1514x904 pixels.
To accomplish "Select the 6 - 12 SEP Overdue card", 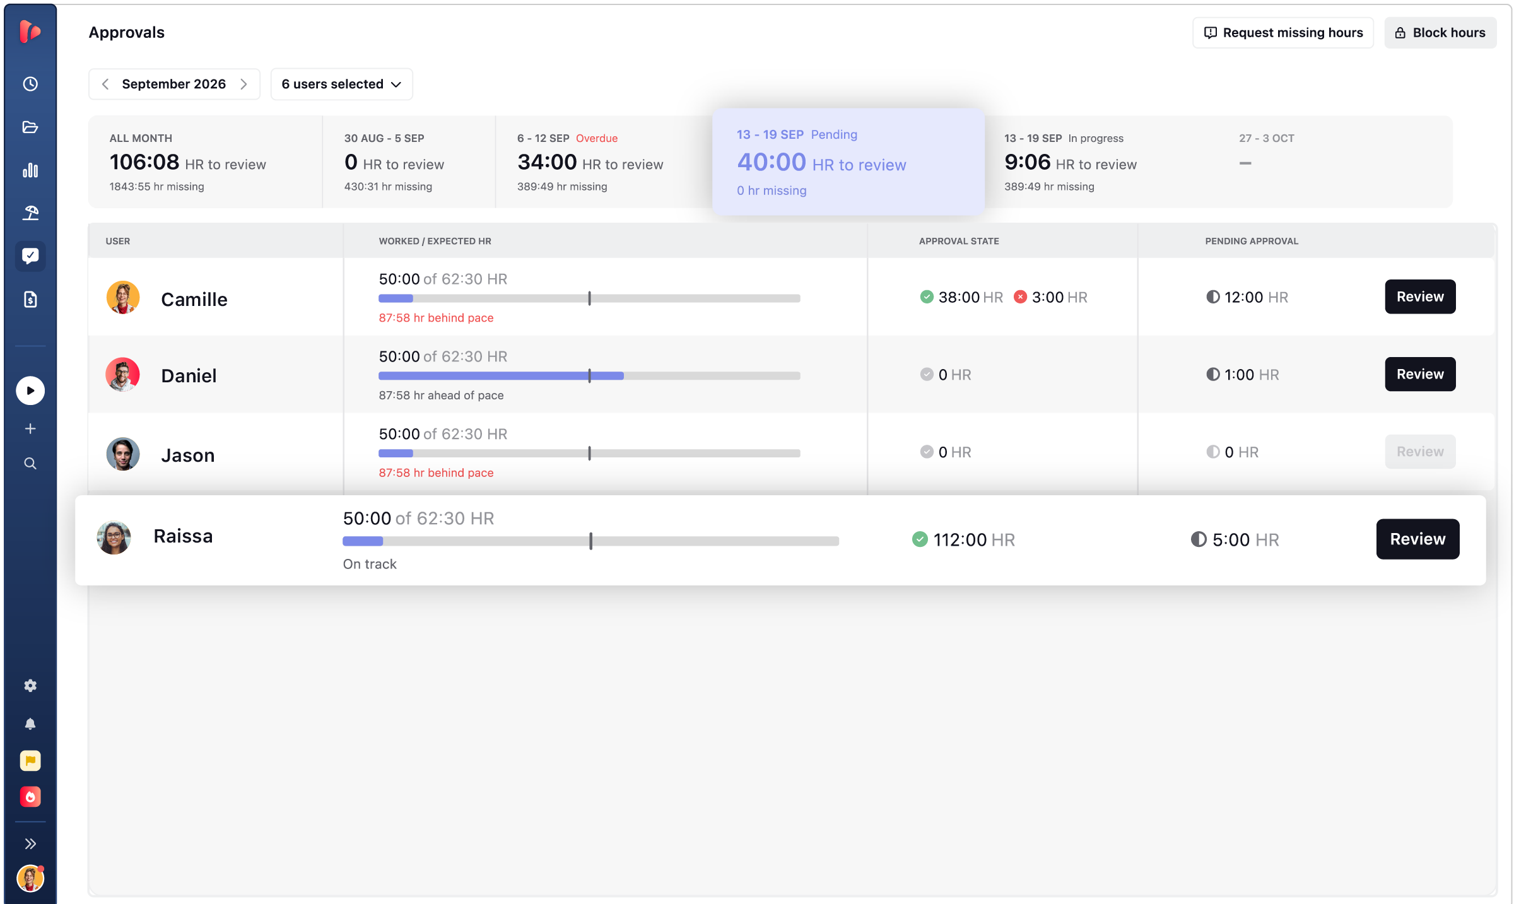I will tap(604, 161).
